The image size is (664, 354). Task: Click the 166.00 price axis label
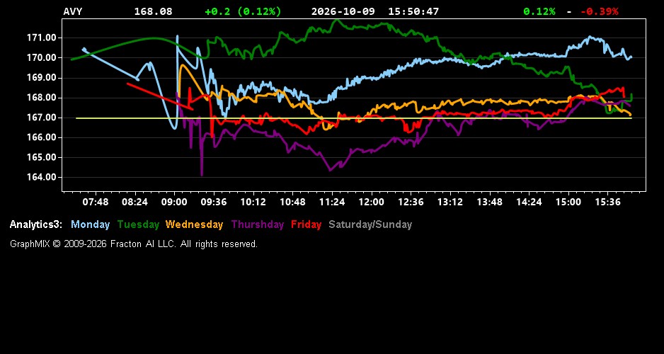(x=42, y=137)
